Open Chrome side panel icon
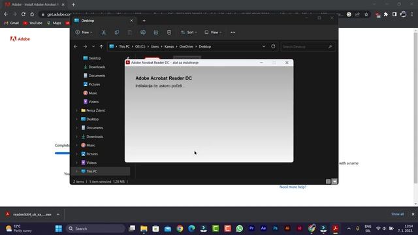This screenshot has height=235, width=418. tap(394, 14)
